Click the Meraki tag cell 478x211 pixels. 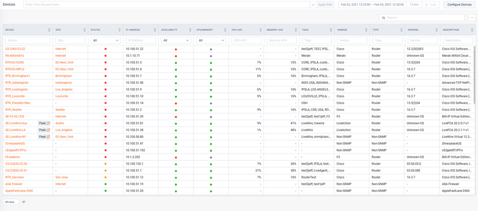(305, 56)
